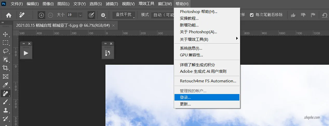Open the 编辑(E) menu
The width and height of the screenshot is (329, 126).
tap(33, 4)
